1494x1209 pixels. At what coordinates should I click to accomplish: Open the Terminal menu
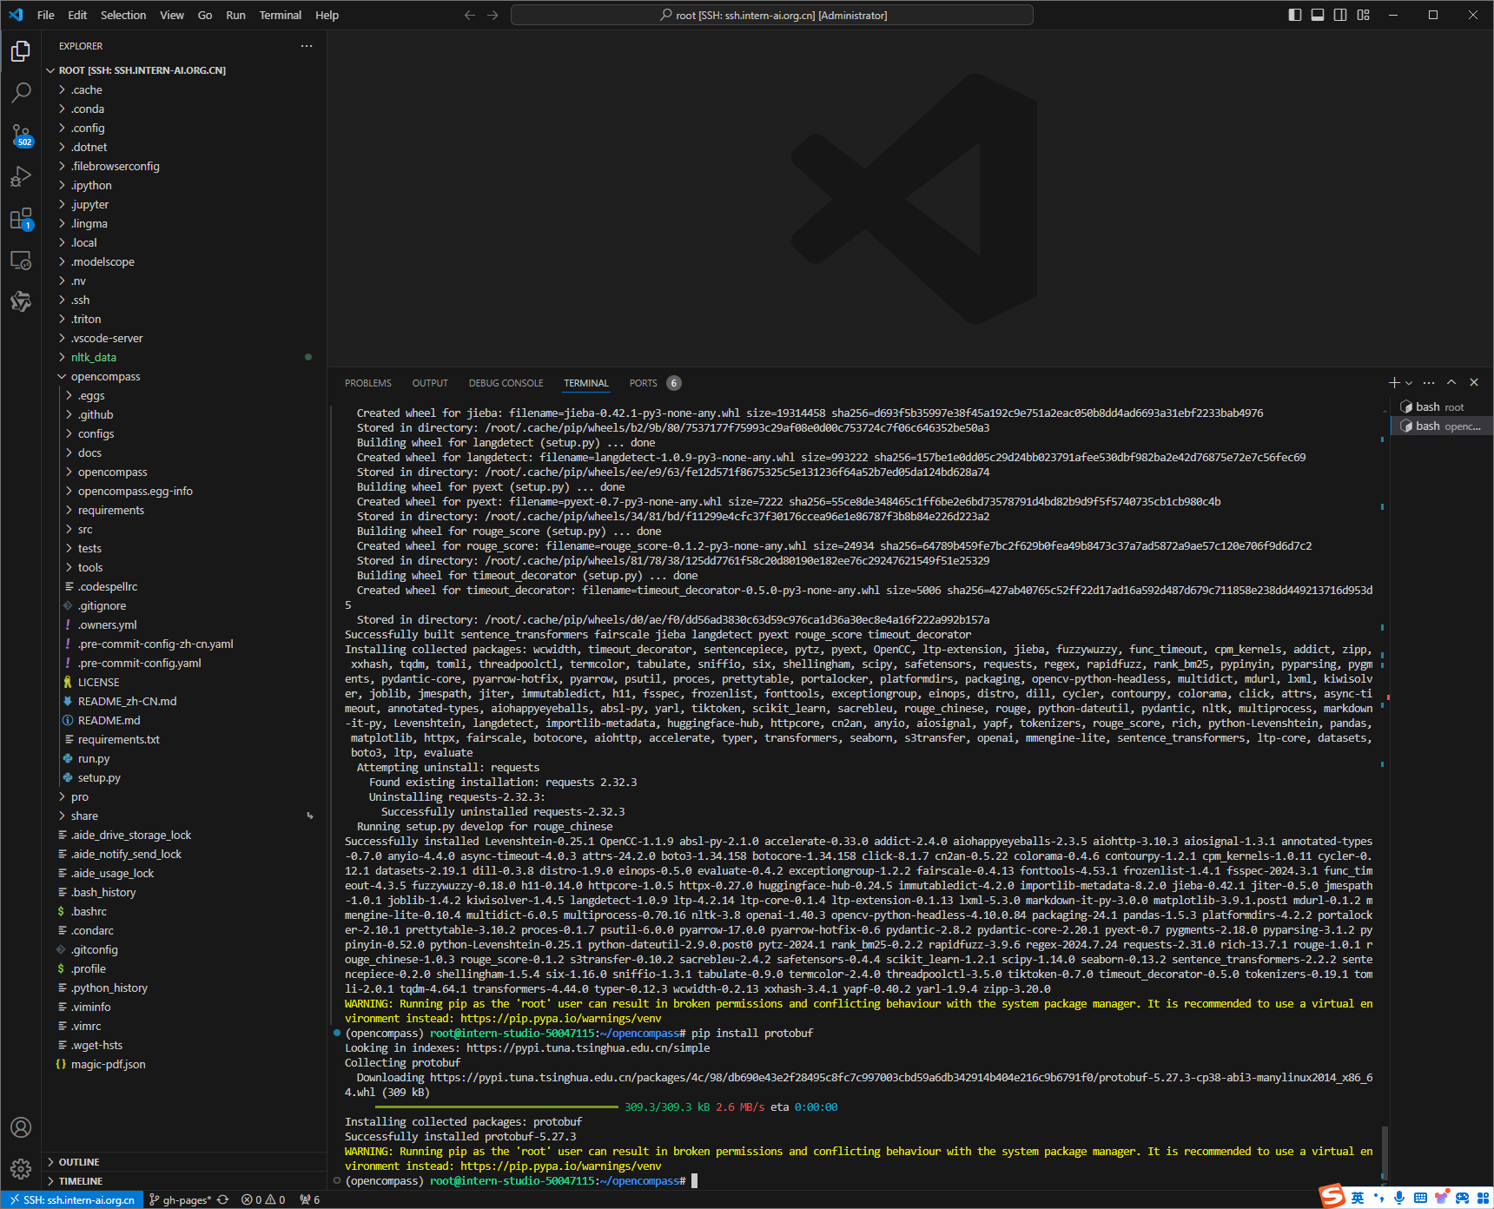point(281,15)
